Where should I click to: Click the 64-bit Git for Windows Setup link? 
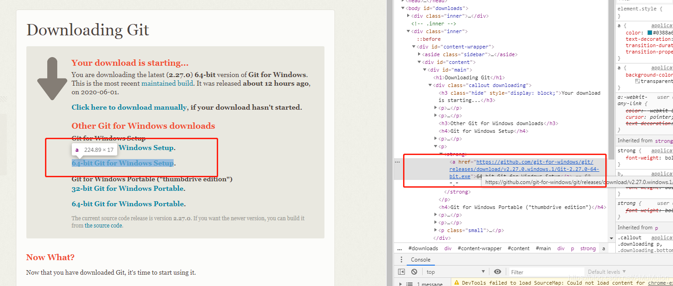[x=123, y=163]
